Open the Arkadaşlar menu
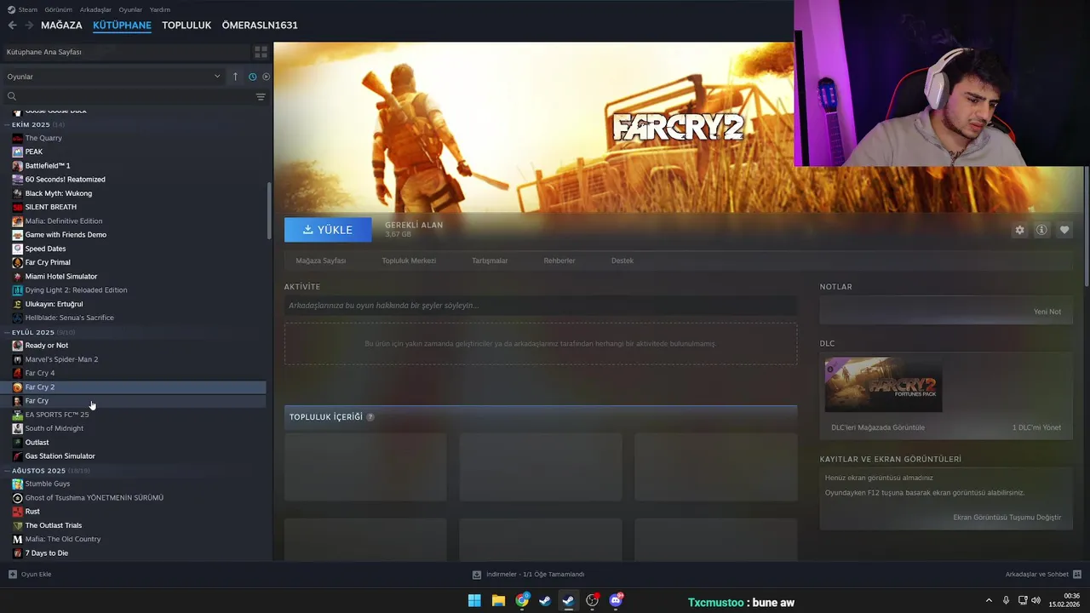 (x=95, y=9)
